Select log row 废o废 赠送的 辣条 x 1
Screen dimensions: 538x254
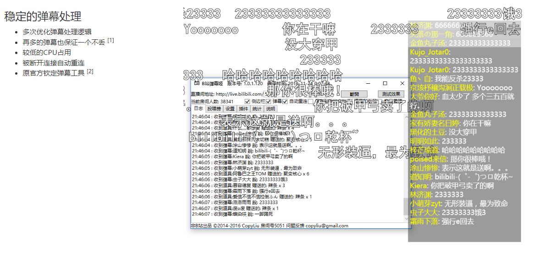tap(235, 208)
